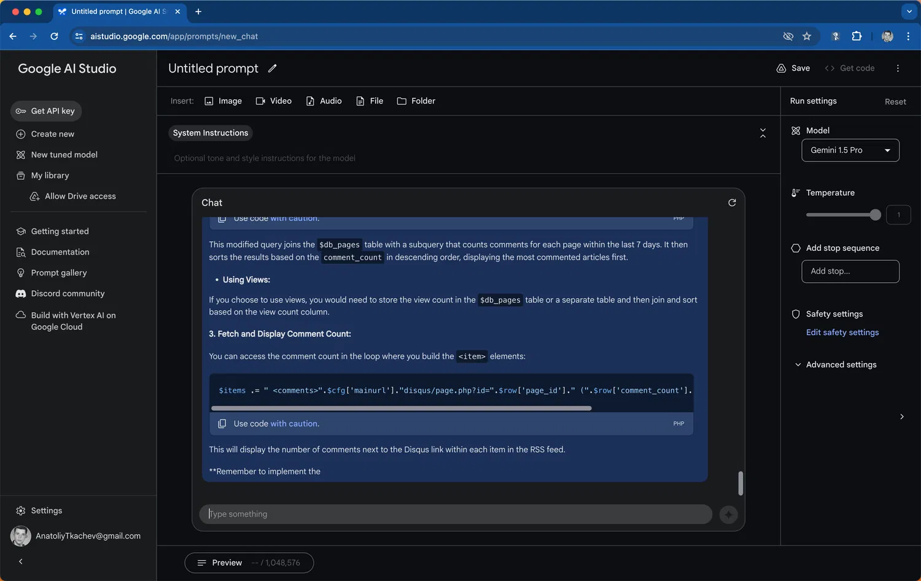This screenshot has width=921, height=581.
Task: Open Documentation
Action: coord(53,252)
